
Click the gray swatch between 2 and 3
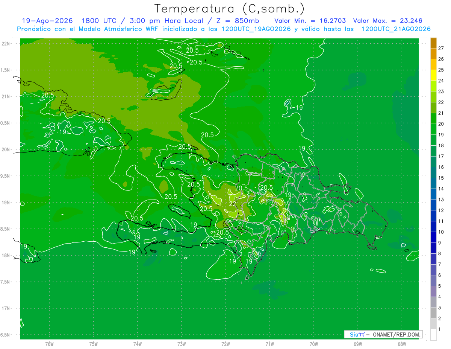pos(433,313)
